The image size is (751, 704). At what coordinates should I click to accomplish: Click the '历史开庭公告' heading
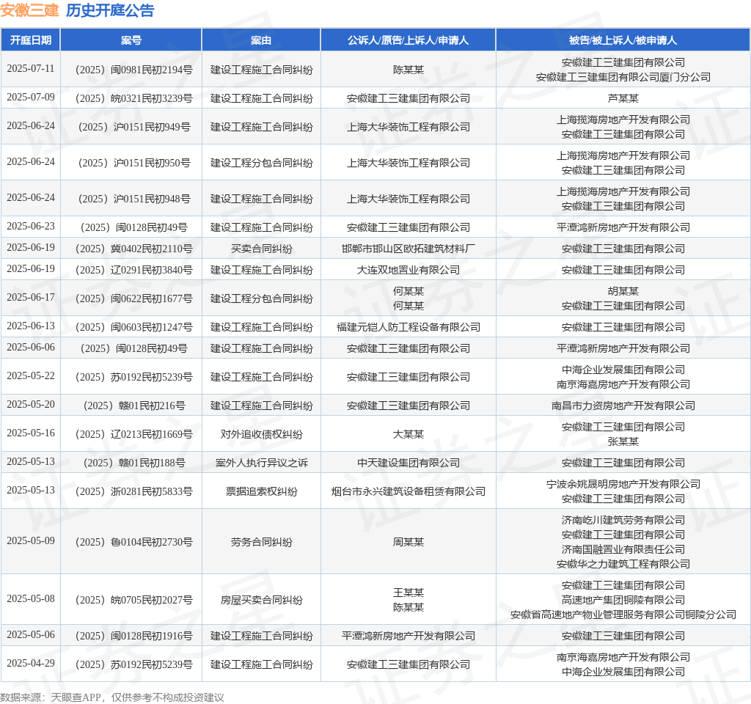coord(110,10)
